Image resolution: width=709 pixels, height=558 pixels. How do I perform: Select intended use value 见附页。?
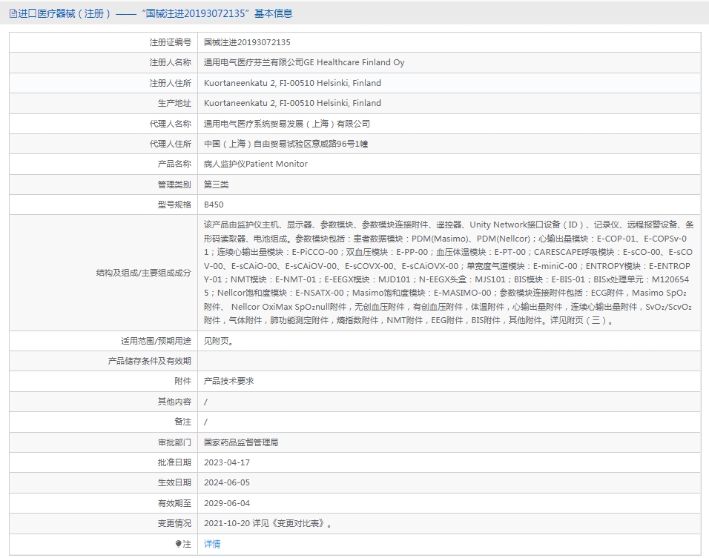(x=219, y=341)
